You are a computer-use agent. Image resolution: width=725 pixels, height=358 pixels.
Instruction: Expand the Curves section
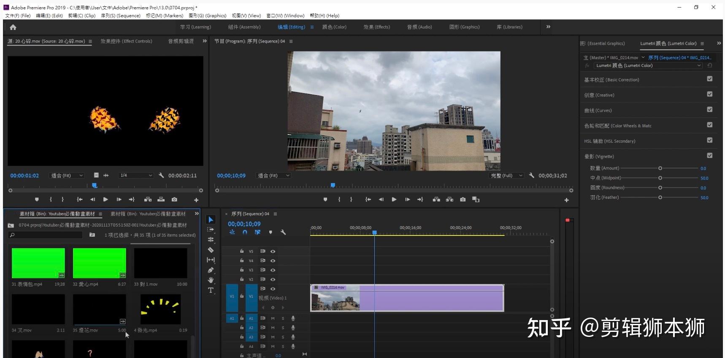coord(598,110)
